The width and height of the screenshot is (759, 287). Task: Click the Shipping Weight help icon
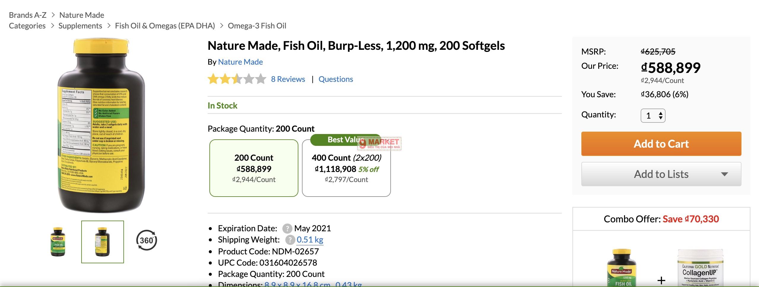290,240
